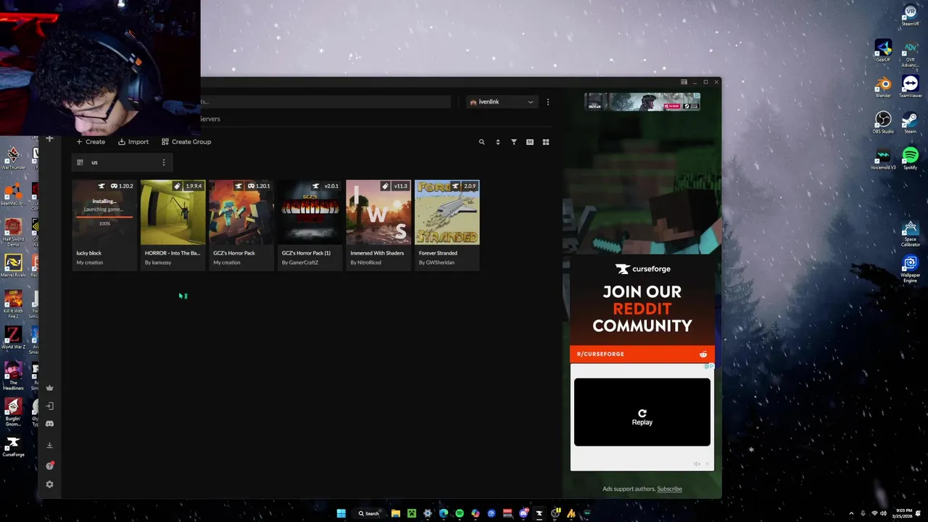Open Spotify from the taskbar

pyautogui.click(x=460, y=513)
